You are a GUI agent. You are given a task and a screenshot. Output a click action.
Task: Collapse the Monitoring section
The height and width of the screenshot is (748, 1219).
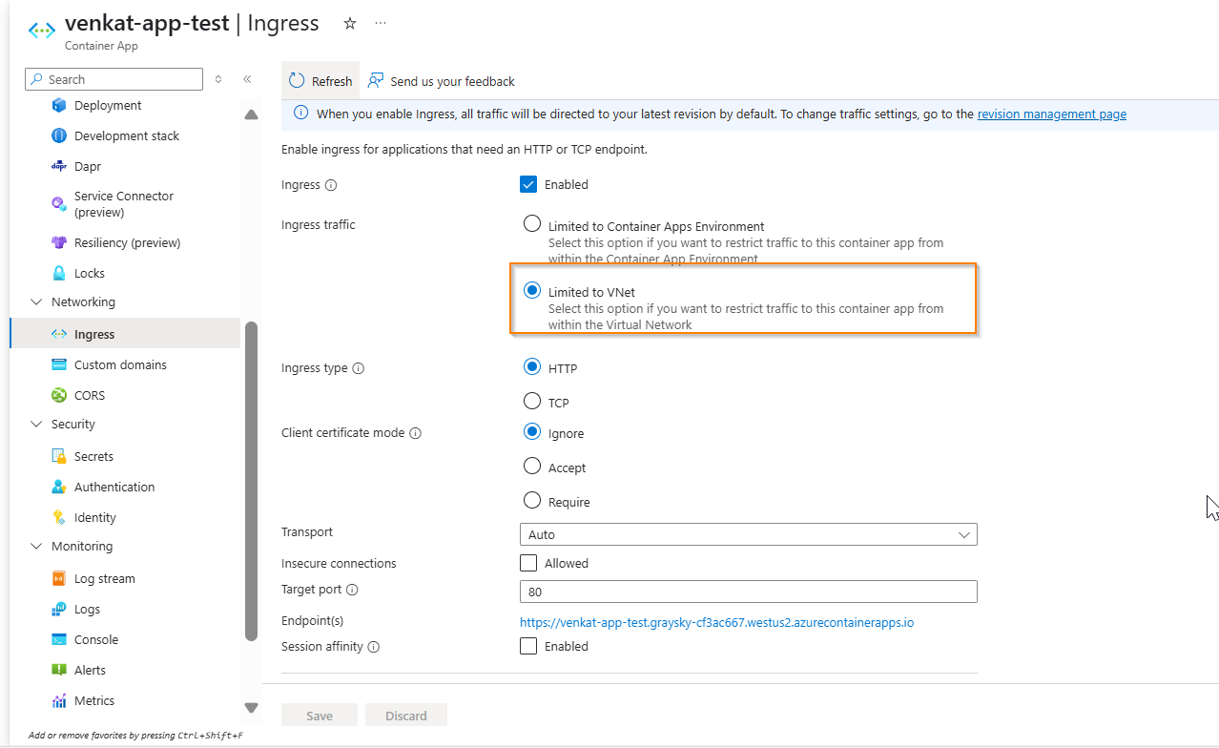36,547
